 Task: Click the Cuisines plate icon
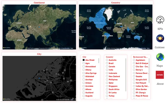[160, 39]
